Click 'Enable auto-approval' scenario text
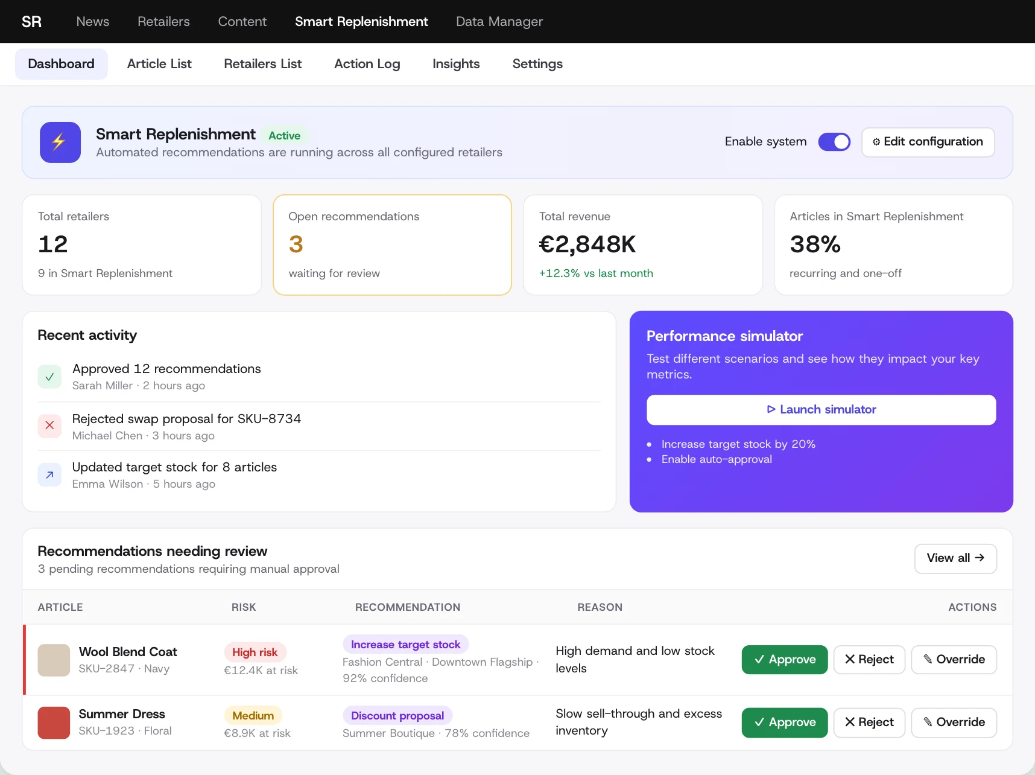The image size is (1035, 775). click(717, 459)
